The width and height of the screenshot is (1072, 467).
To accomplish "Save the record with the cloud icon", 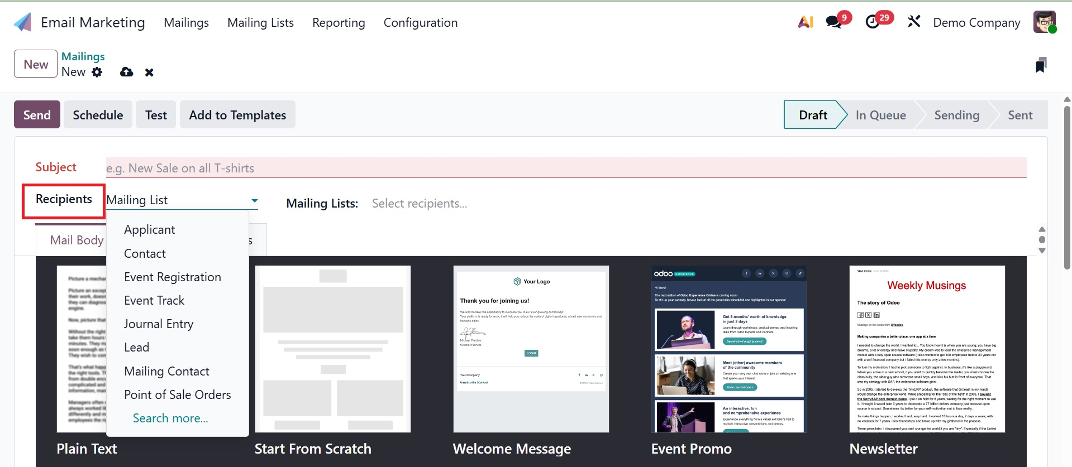I will tap(127, 72).
